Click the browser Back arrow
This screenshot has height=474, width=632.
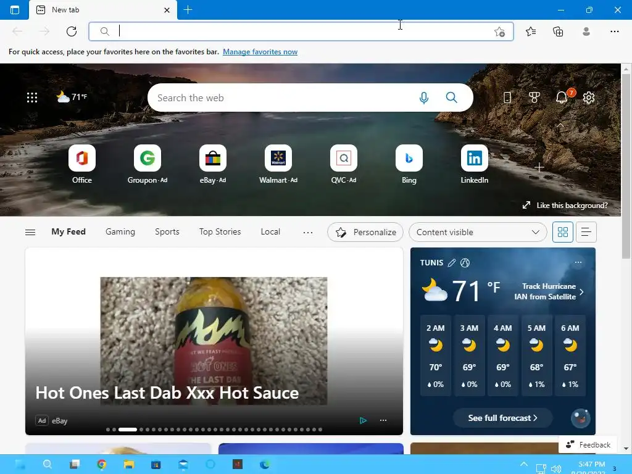[x=17, y=31]
